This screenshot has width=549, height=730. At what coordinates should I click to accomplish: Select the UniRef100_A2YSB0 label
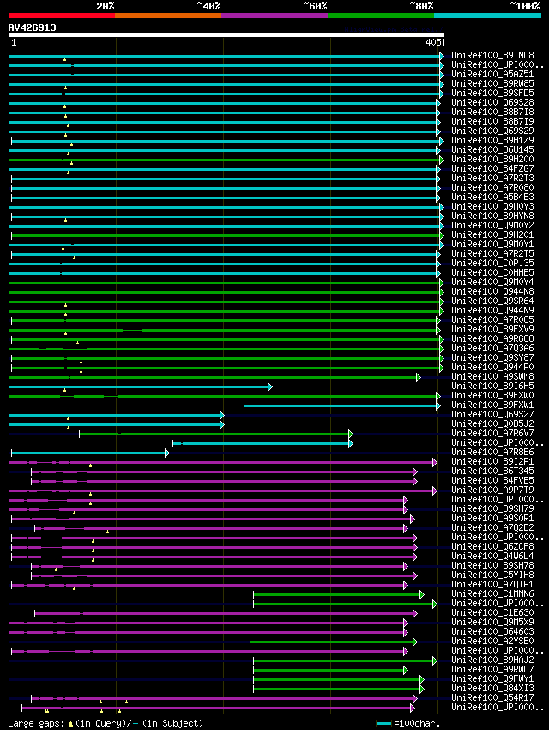tap(492, 641)
